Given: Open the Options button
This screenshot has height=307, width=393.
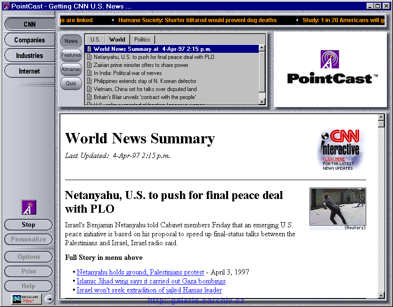Looking at the screenshot, I should click(x=28, y=257).
